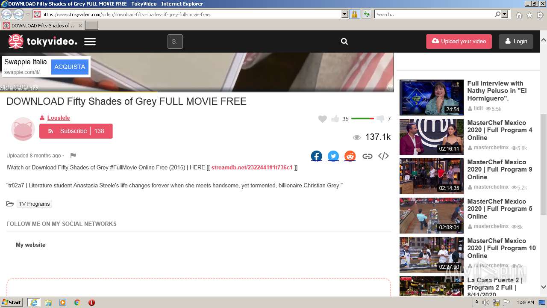Viewport: 547px width, 308px height.
Task: Open volume tray icon
Action: (x=486, y=302)
